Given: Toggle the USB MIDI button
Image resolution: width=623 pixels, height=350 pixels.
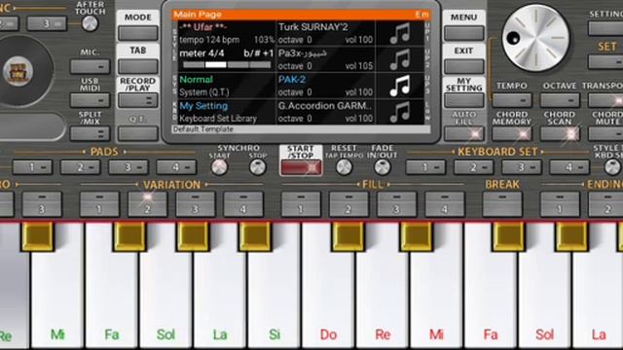Looking at the screenshot, I should tap(90, 100).
